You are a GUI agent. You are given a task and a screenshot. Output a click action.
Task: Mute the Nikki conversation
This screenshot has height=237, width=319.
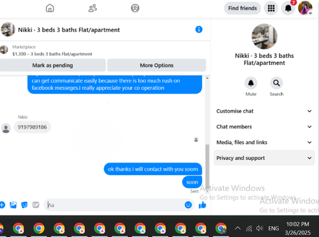click(251, 83)
